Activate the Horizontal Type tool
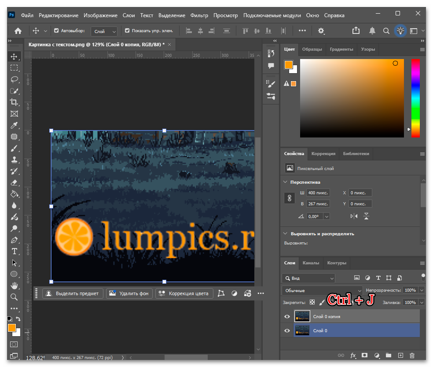The height and width of the screenshot is (367, 433). (14, 252)
